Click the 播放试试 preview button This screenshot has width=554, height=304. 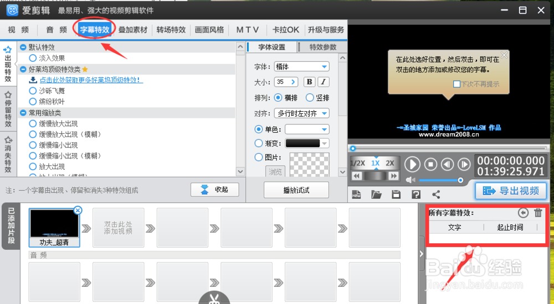(296, 190)
